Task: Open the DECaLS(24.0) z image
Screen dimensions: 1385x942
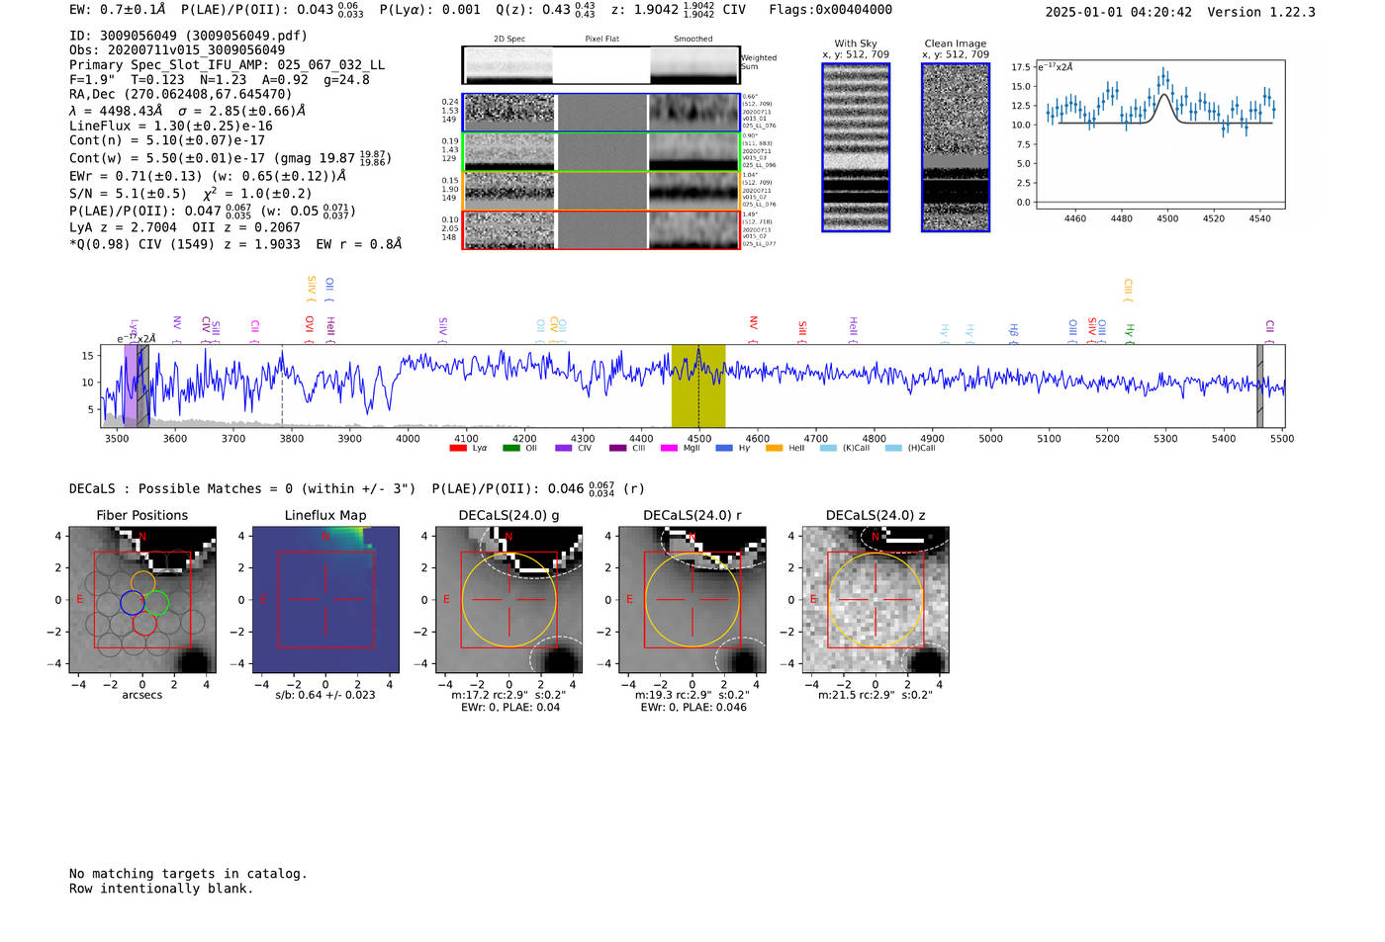Action: pos(876,600)
